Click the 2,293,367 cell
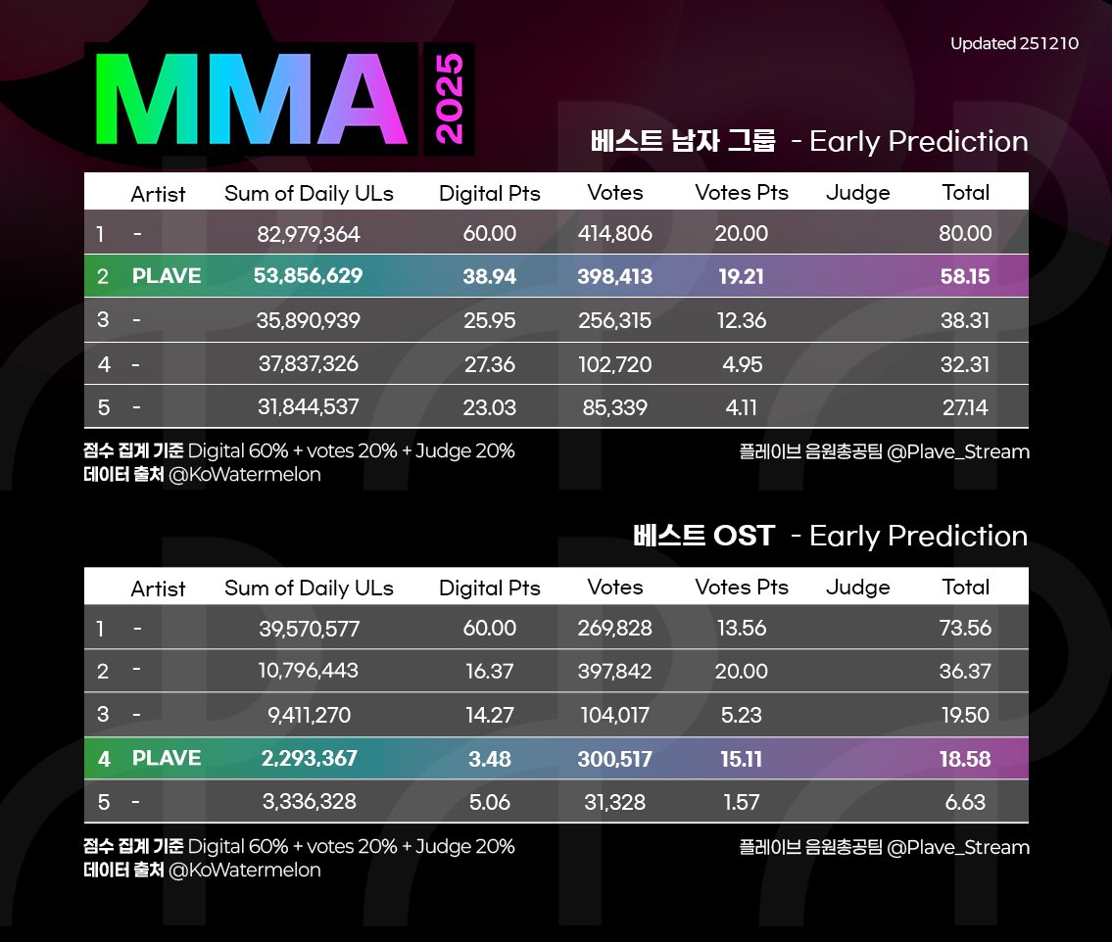The image size is (1112, 942). [309, 759]
